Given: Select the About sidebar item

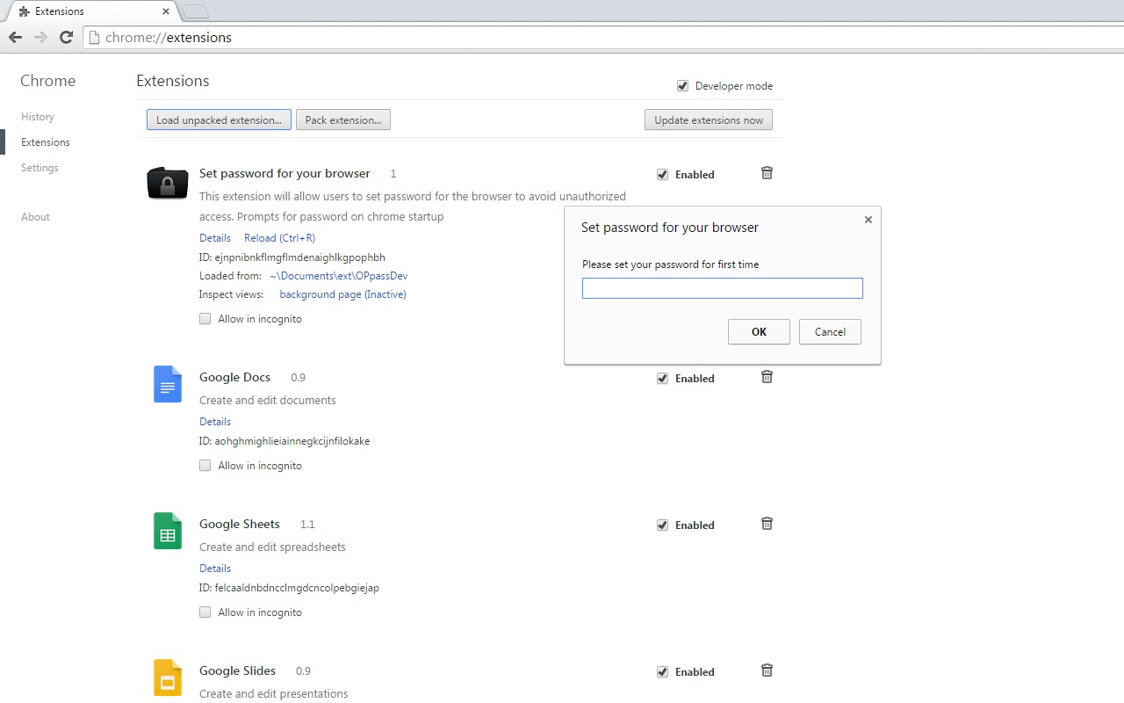Looking at the screenshot, I should pos(35,216).
